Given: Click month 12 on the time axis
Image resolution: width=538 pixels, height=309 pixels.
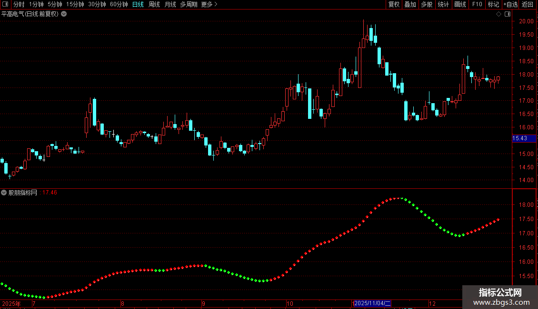Looking at the screenshot, I should 432,303.
